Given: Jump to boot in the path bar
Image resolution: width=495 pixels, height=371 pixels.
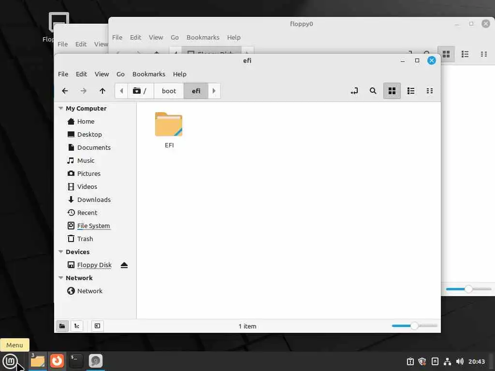Looking at the screenshot, I should [169, 91].
